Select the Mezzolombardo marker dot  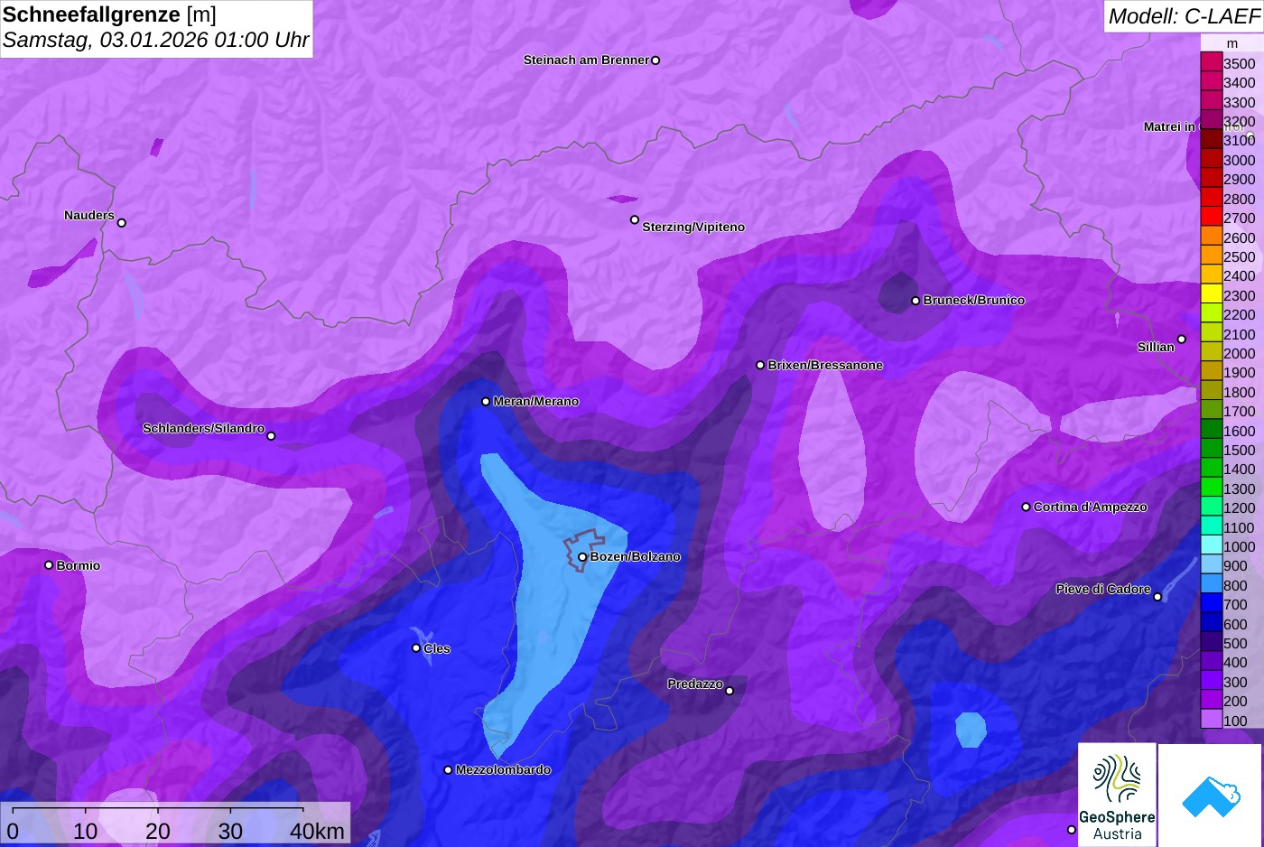tap(448, 770)
